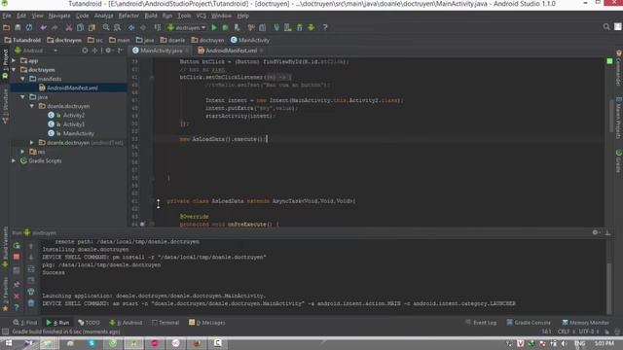
Task: Click the Redo arrow in toolbar
Action: coord(55,27)
